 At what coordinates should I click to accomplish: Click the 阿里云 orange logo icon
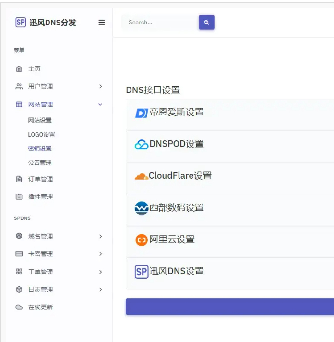point(142,240)
